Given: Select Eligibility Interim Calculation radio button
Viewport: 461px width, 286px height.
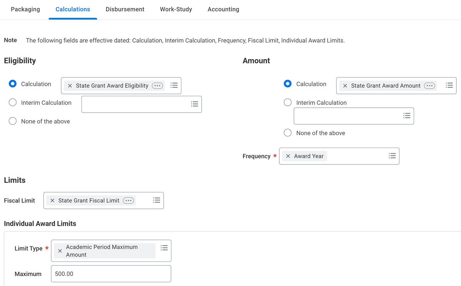Looking at the screenshot, I should 13,102.
